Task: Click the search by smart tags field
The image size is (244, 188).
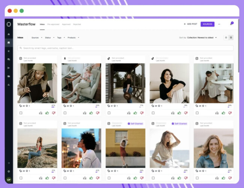Action: coord(125,48)
